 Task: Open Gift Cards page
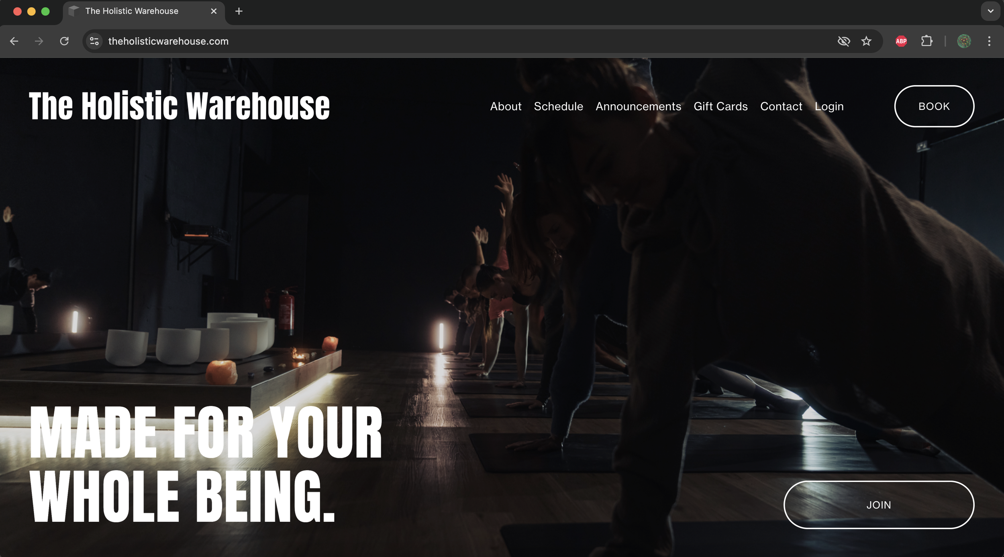click(x=720, y=106)
